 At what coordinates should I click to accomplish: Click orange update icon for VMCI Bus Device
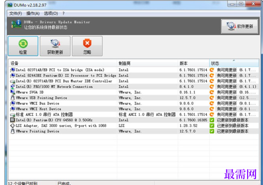212,103
